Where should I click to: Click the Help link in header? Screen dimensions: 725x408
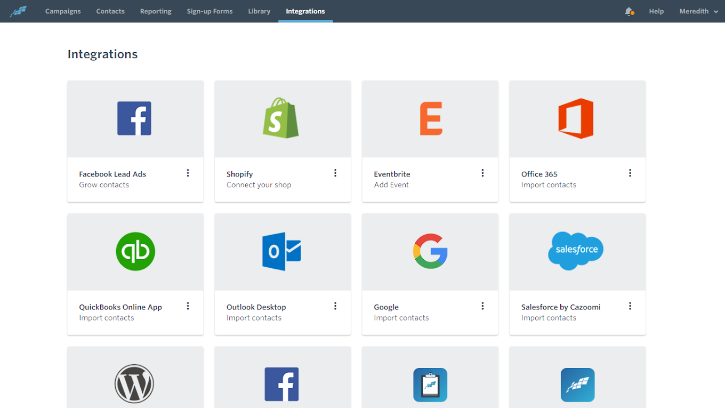click(x=656, y=11)
